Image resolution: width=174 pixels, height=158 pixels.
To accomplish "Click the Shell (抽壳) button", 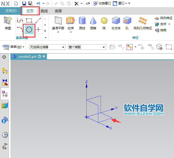I will click(x=161, y=30).
